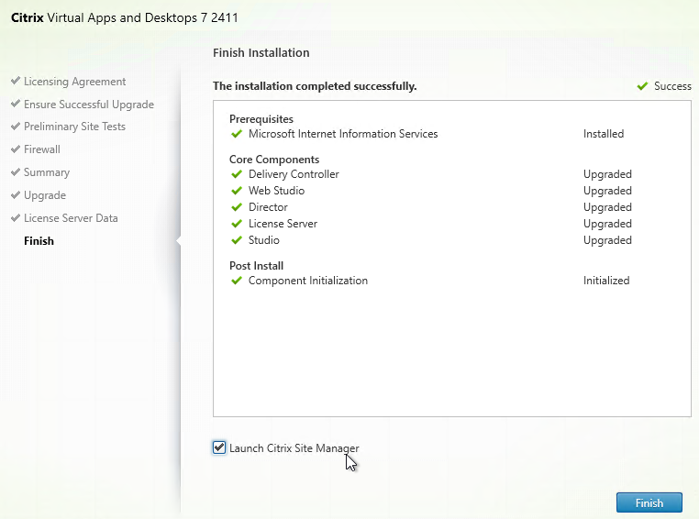Open Preliminary Site Tests step
The height and width of the screenshot is (519, 699).
74,127
